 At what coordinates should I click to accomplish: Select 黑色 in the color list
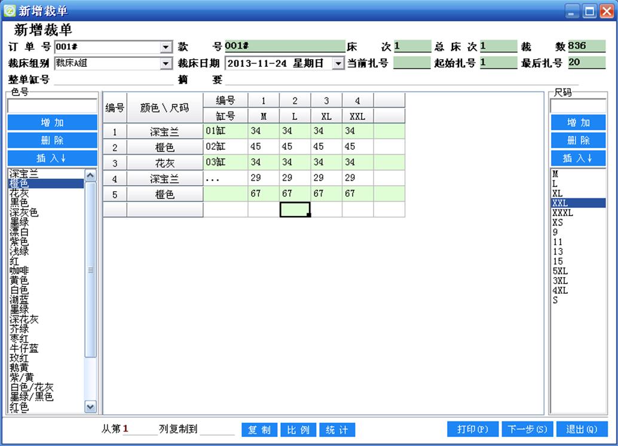click(19, 203)
